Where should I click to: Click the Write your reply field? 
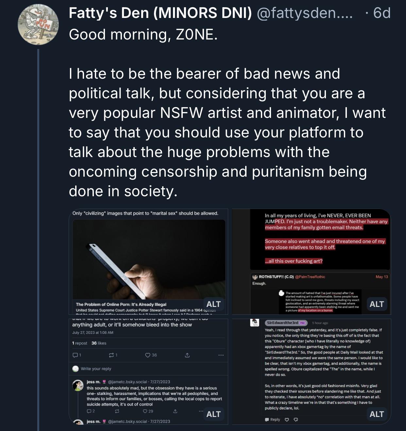(x=96, y=369)
